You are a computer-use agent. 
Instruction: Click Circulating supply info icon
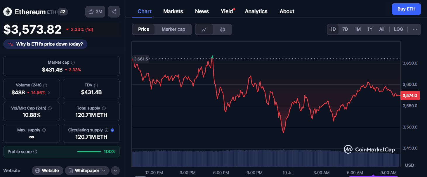pos(107,130)
